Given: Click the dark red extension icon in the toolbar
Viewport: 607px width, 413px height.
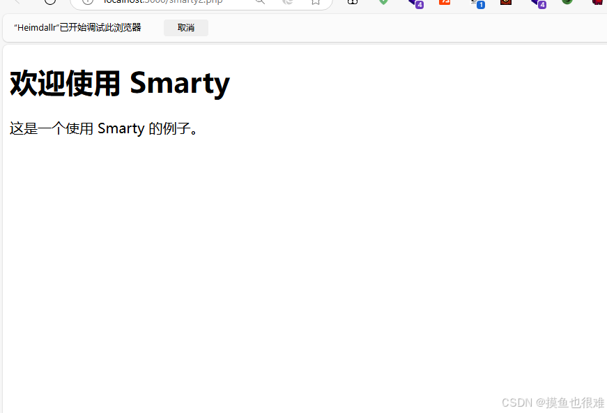Looking at the screenshot, I should [505, 3].
